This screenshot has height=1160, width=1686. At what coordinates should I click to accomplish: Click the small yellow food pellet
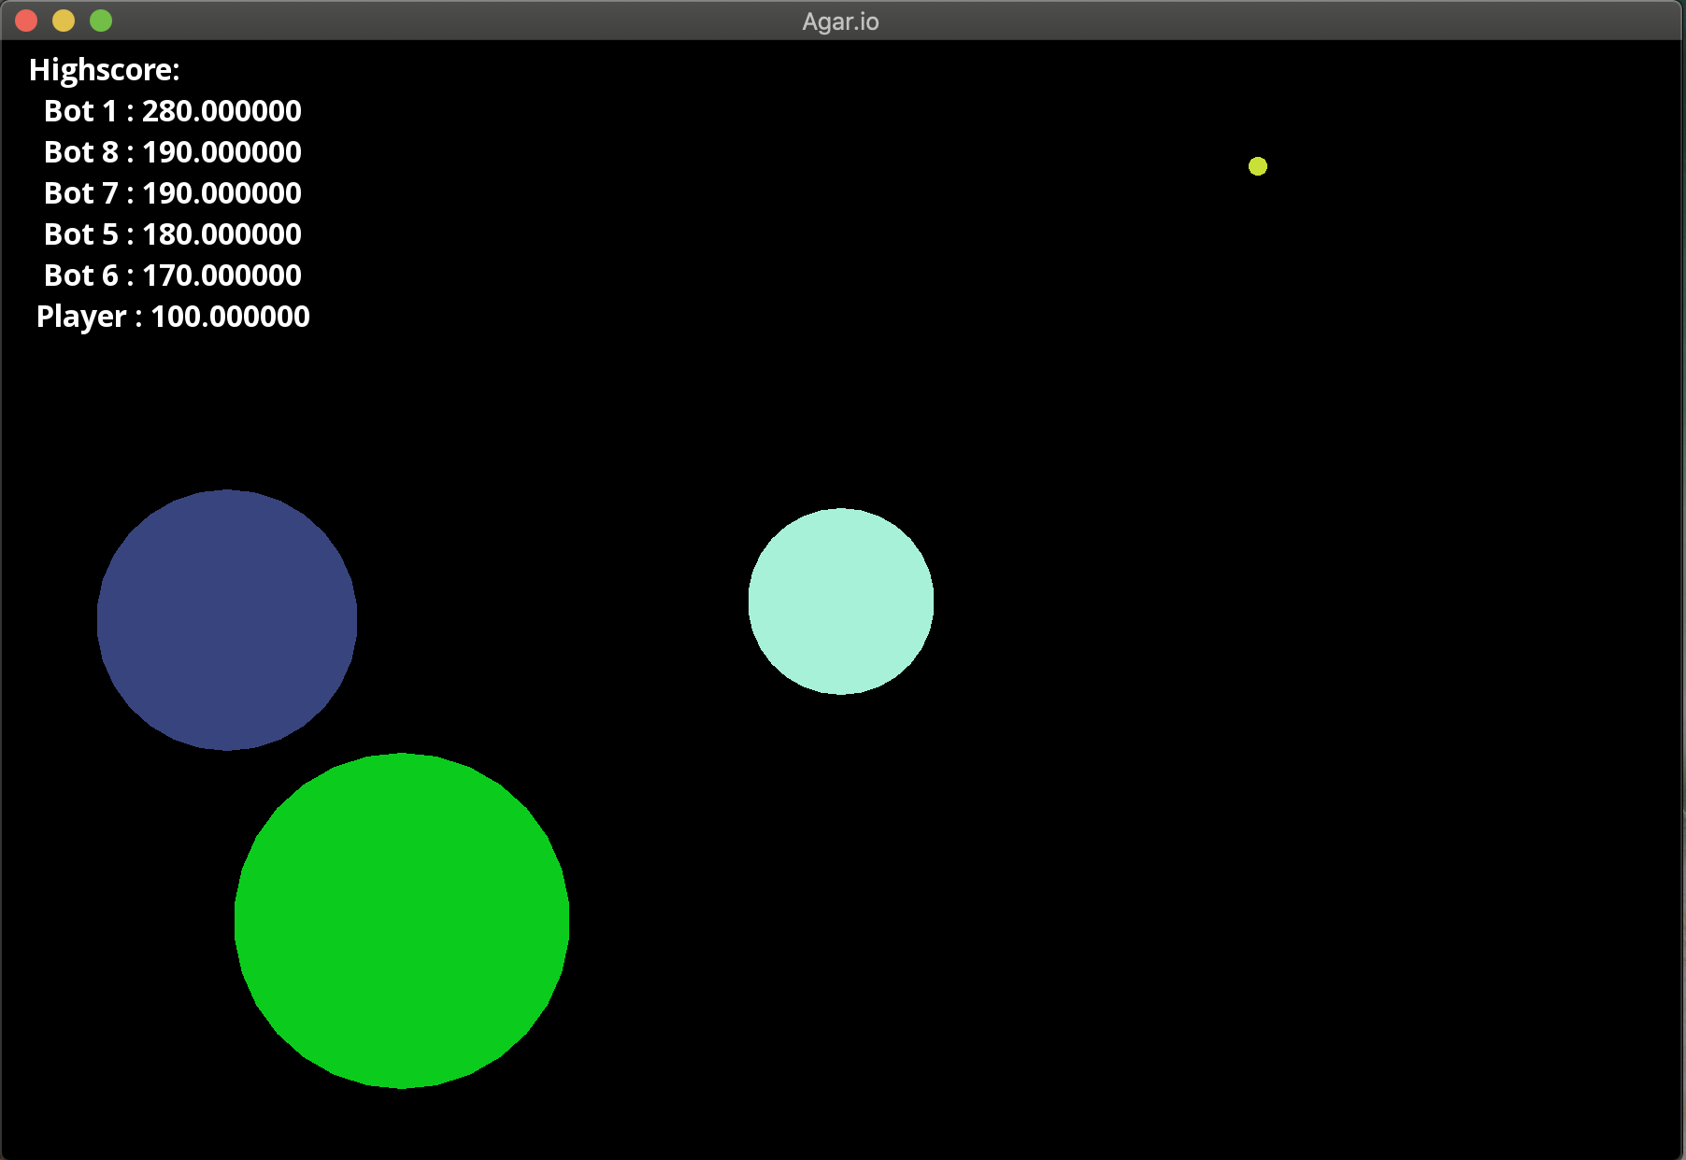(x=1258, y=166)
